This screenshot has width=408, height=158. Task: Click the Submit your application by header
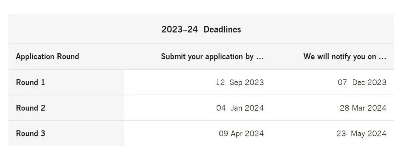point(212,56)
